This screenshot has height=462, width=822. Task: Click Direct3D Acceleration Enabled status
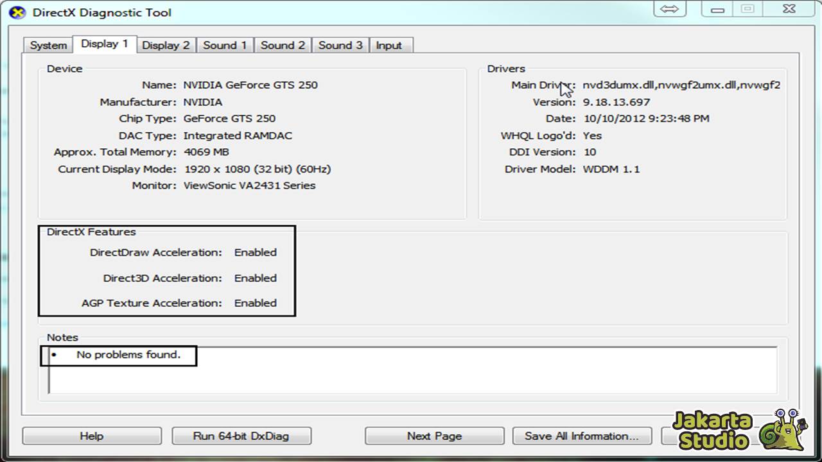coord(256,278)
